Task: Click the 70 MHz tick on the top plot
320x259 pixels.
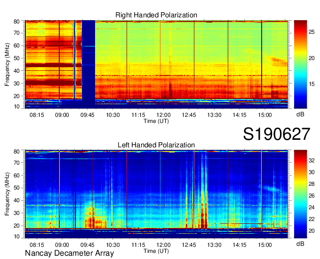Action: pyautogui.click(x=16, y=33)
